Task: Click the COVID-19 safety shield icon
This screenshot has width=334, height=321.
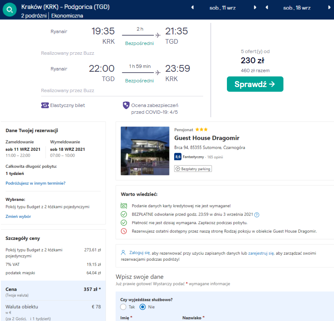Action: click(126, 105)
